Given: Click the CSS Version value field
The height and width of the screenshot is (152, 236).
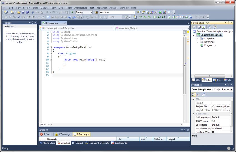Looking at the screenshot, I should click(221, 121).
